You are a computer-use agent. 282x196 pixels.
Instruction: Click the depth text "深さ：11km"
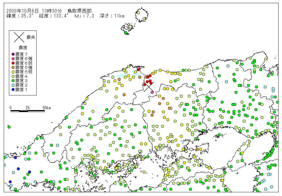(x=112, y=16)
